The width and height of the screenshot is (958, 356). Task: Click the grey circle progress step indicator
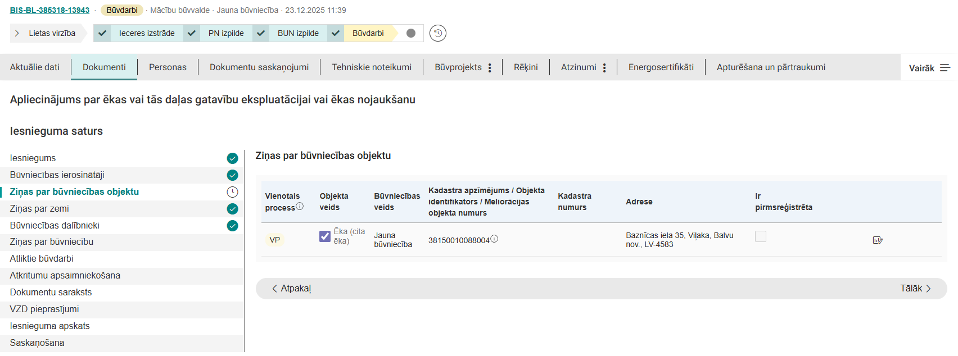[411, 33]
